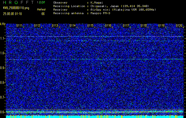The image size is (186, 118).
Task: Click the Receiving Location value Chigasaki, Japan
Action: (x=119, y=6)
